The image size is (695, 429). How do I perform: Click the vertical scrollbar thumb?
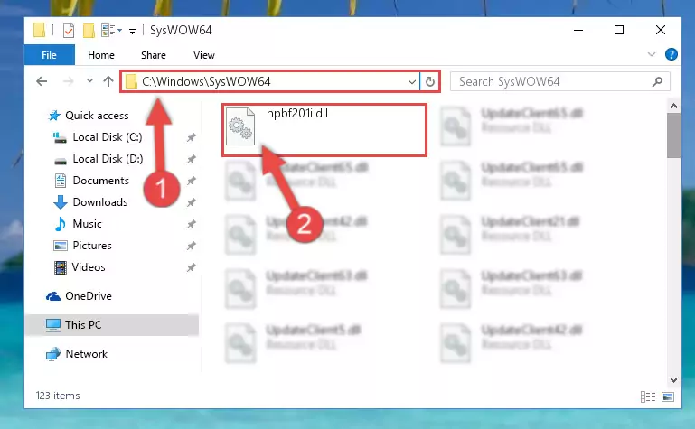[x=673, y=135]
